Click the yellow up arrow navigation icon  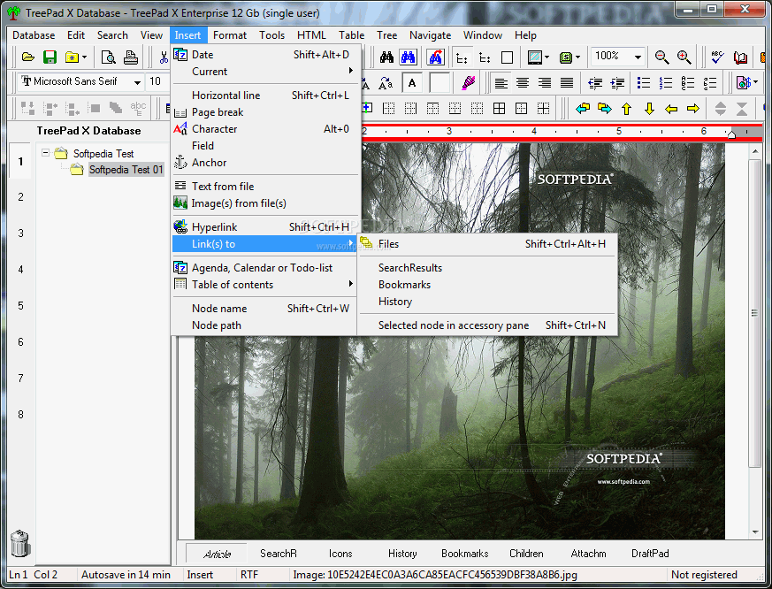coord(626,109)
